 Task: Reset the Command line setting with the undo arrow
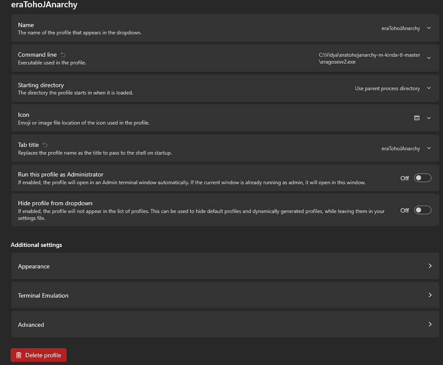tap(63, 55)
